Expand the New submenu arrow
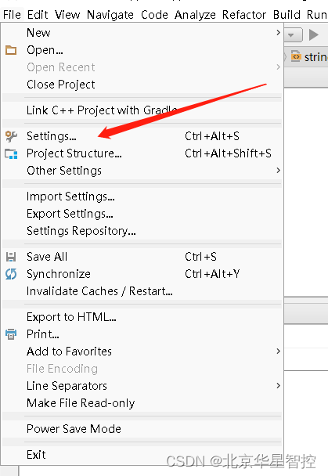 pyautogui.click(x=278, y=32)
